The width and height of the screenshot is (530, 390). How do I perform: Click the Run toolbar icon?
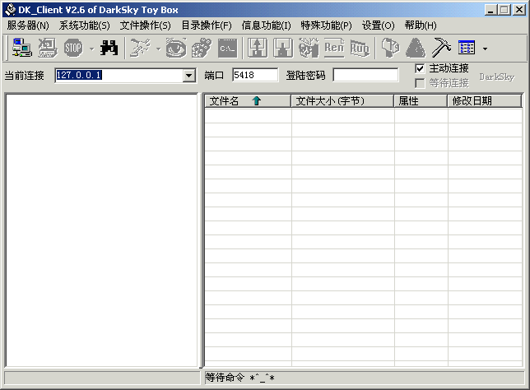[x=360, y=48]
